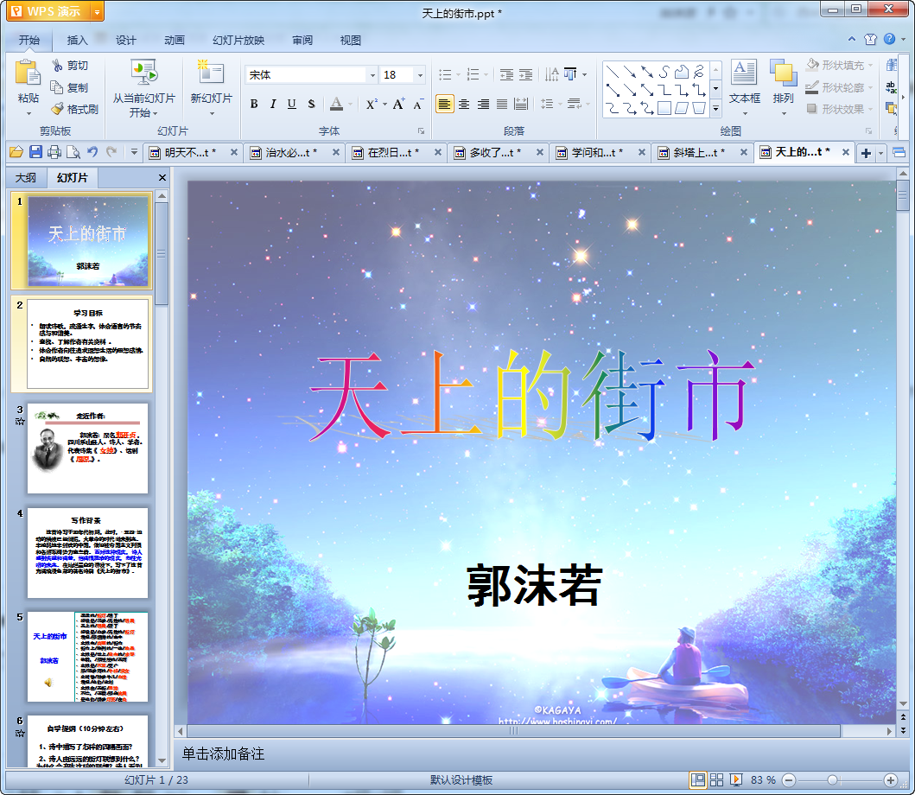Click the open folder icon in quick toolbar
The height and width of the screenshot is (795, 915).
(16, 152)
